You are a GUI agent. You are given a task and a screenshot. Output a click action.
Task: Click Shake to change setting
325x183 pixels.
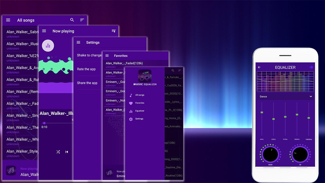click(x=89, y=55)
